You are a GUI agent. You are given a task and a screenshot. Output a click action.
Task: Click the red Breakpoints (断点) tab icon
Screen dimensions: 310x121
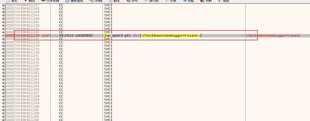[26, 1]
